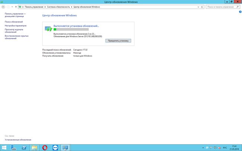Image resolution: width=242 pixels, height=151 pixels.
Task: Click the muted volume tray icon
Action: (219, 148)
